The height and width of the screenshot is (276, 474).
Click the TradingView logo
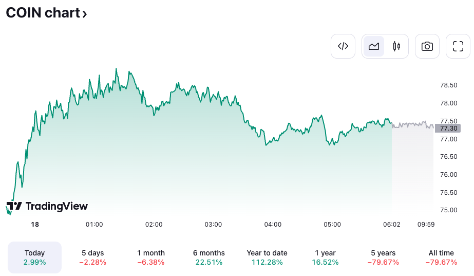coord(47,206)
